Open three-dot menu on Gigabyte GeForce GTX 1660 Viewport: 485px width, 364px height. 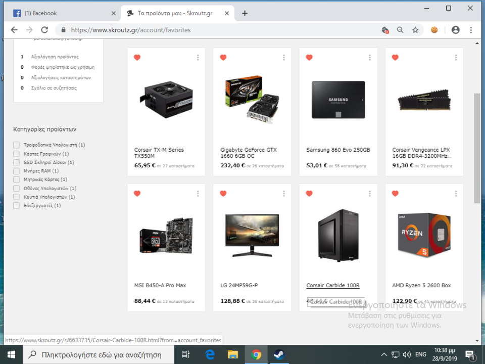click(283, 58)
